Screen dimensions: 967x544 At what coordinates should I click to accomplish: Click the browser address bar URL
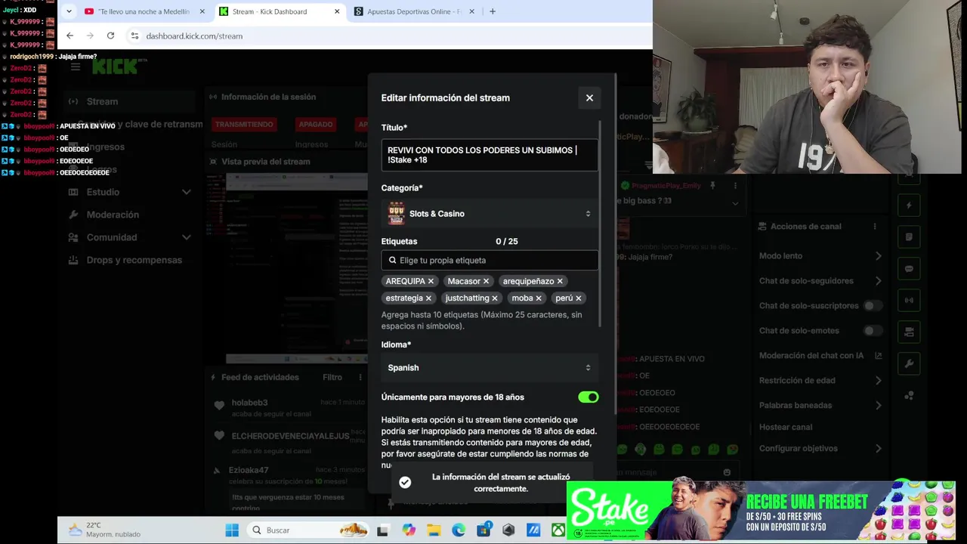coord(194,36)
